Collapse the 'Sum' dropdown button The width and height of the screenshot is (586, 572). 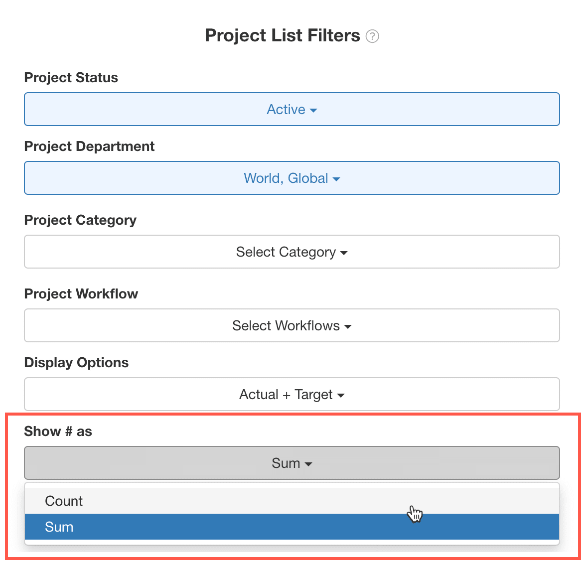tap(292, 463)
